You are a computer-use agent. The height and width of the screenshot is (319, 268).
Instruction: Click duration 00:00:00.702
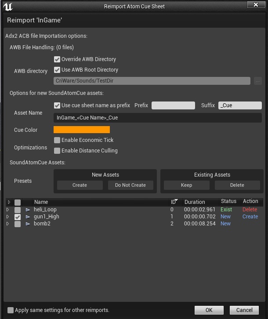199,217
